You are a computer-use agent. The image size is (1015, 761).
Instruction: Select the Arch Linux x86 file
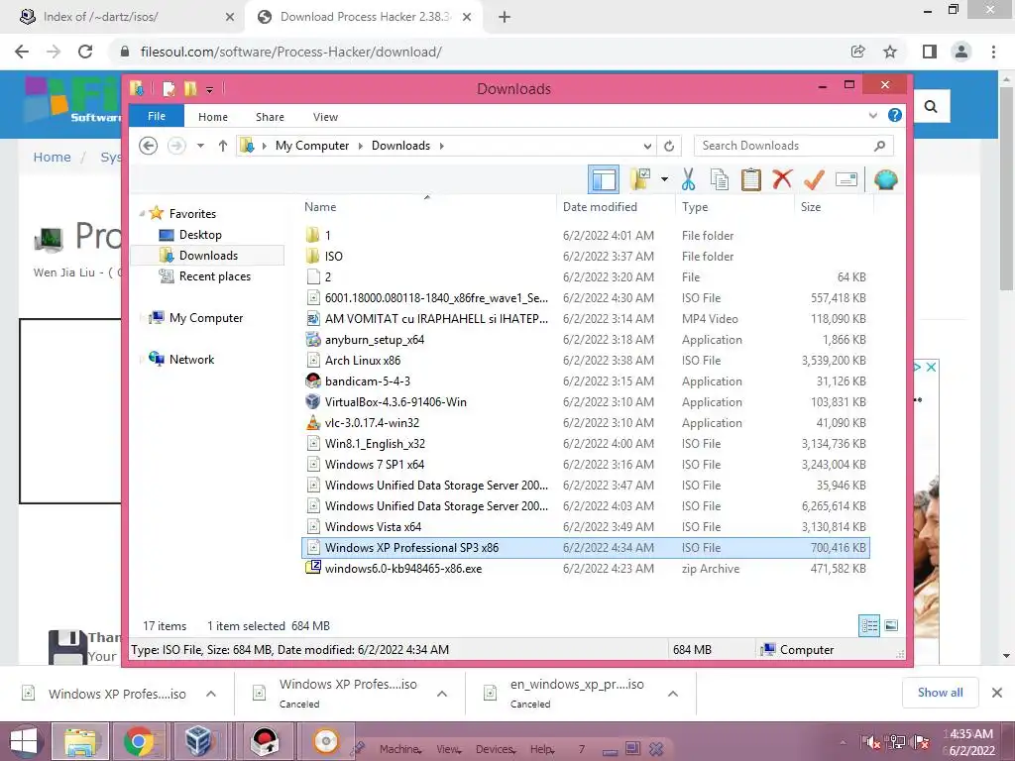[x=585, y=361]
